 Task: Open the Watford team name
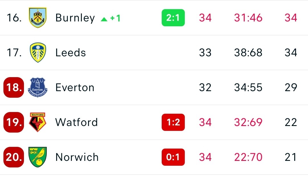(x=76, y=122)
